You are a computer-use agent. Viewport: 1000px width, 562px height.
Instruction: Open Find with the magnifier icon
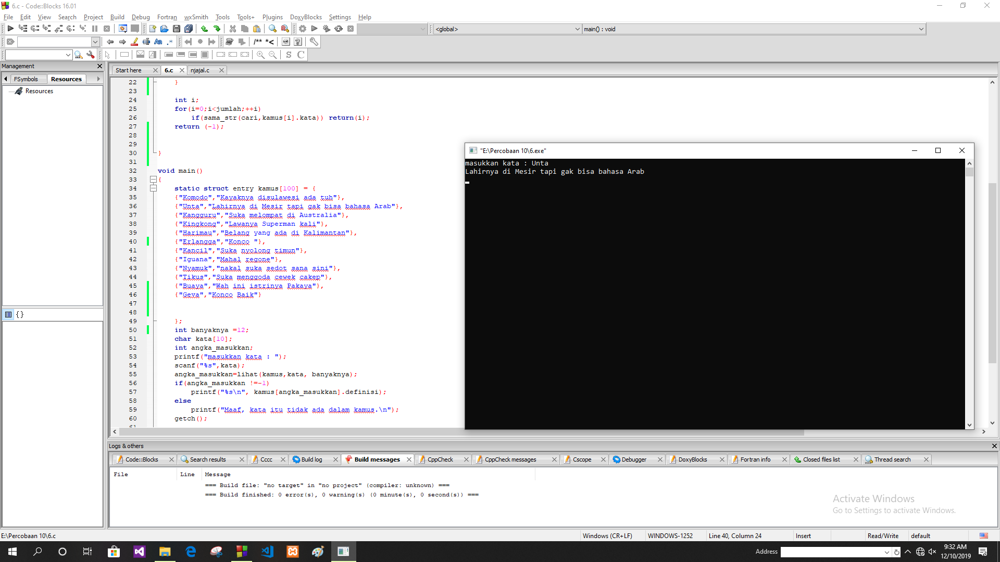pos(272,29)
